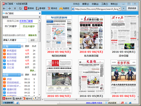Click the bottom tab strip right arrow
This screenshot has height=106, width=141.
coord(39,98)
